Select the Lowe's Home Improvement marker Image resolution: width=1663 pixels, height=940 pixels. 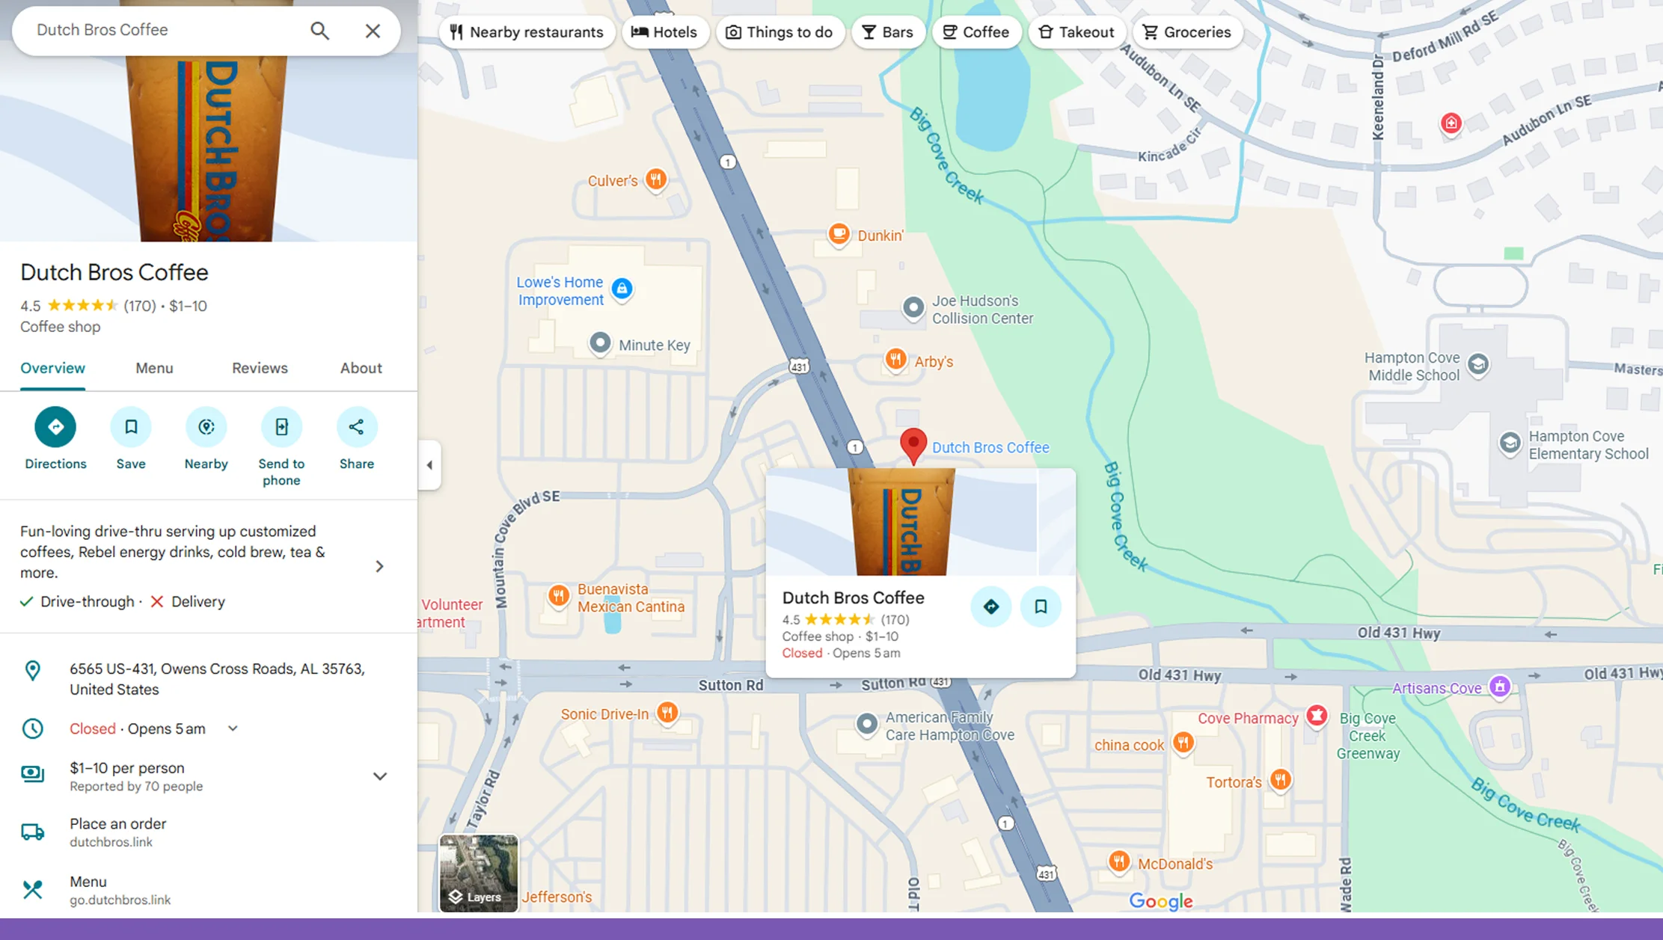click(622, 289)
